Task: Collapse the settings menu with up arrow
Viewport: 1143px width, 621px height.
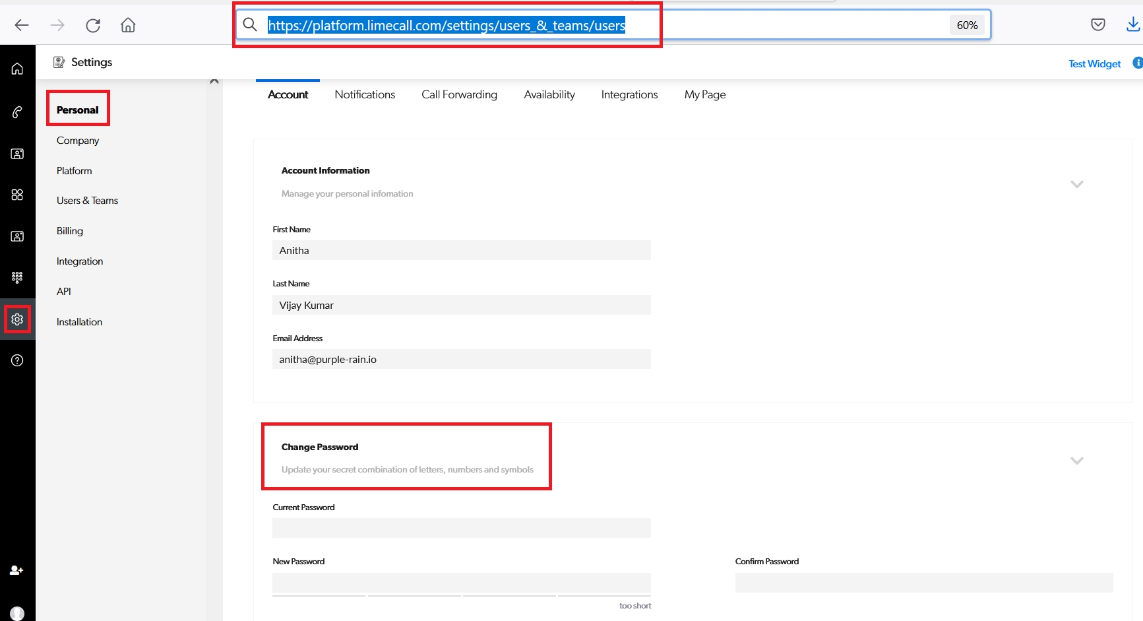Action: coord(214,81)
